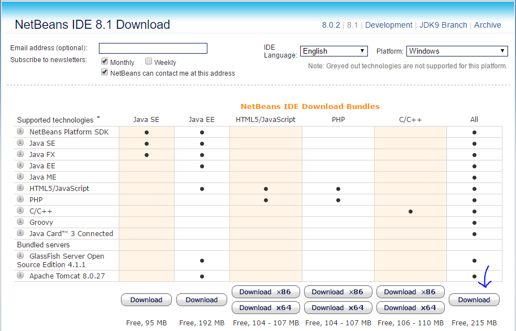The width and height of the screenshot is (516, 331).
Task: Disable NetBeans can contact me option
Action: click(104, 72)
